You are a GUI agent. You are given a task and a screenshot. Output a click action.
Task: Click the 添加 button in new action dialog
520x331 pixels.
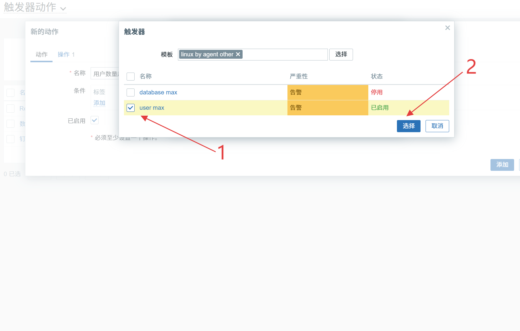[x=502, y=165]
